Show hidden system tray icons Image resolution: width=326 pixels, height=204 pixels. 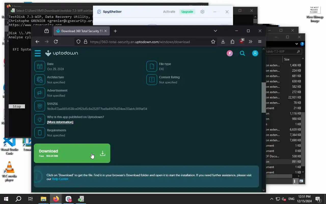pyautogui.click(x=271, y=199)
